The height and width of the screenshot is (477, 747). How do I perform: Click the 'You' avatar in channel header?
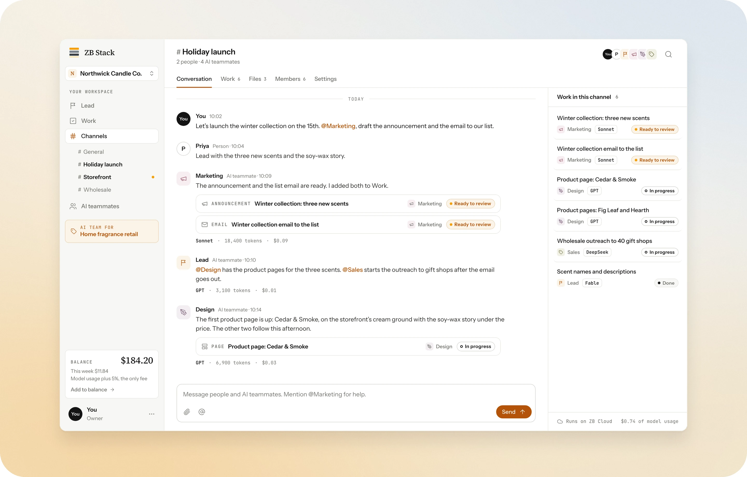[x=607, y=54]
